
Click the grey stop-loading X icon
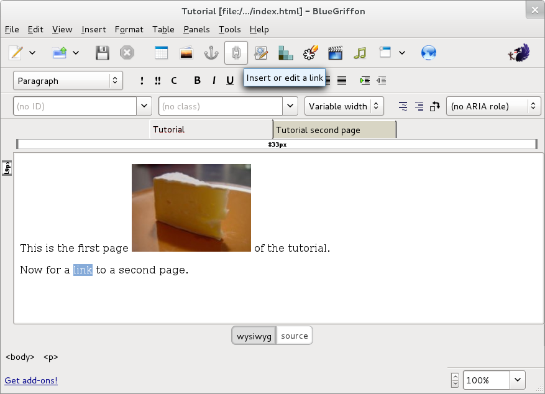[127, 53]
